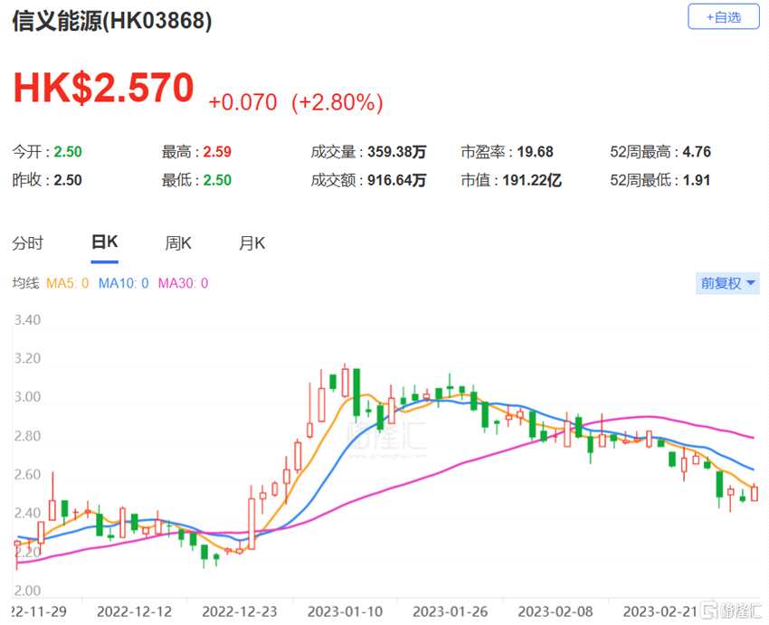Expand the 前复权 adjustment dropdown
The width and height of the screenshot is (769, 625).
pos(727,283)
